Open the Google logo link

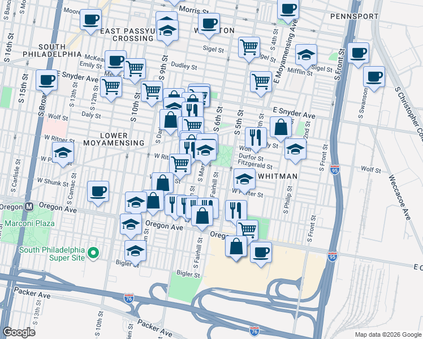19,332
